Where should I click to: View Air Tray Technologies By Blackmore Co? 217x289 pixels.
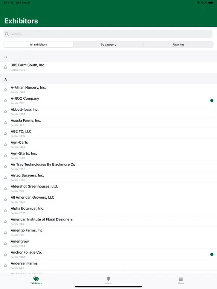pyautogui.click(x=108, y=166)
